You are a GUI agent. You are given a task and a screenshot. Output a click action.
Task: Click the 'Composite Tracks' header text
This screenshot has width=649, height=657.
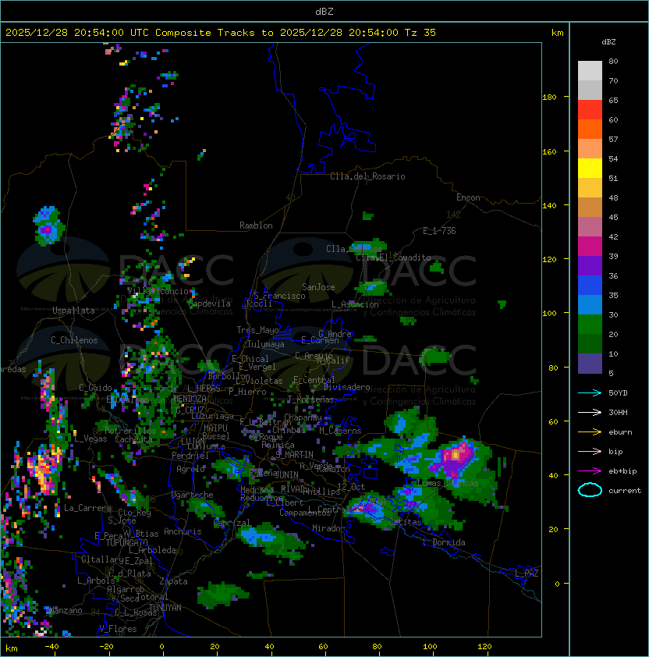coord(205,32)
